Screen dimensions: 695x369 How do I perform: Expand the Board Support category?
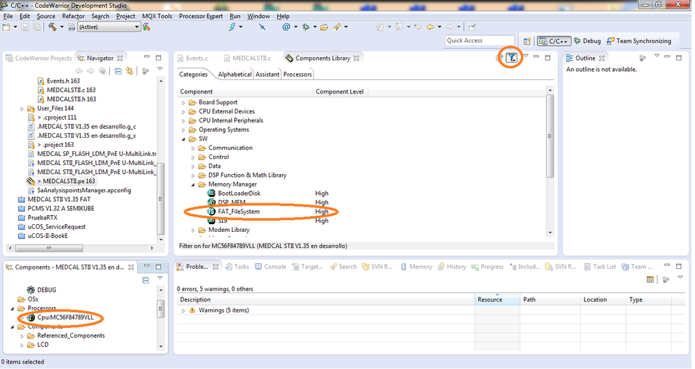184,103
